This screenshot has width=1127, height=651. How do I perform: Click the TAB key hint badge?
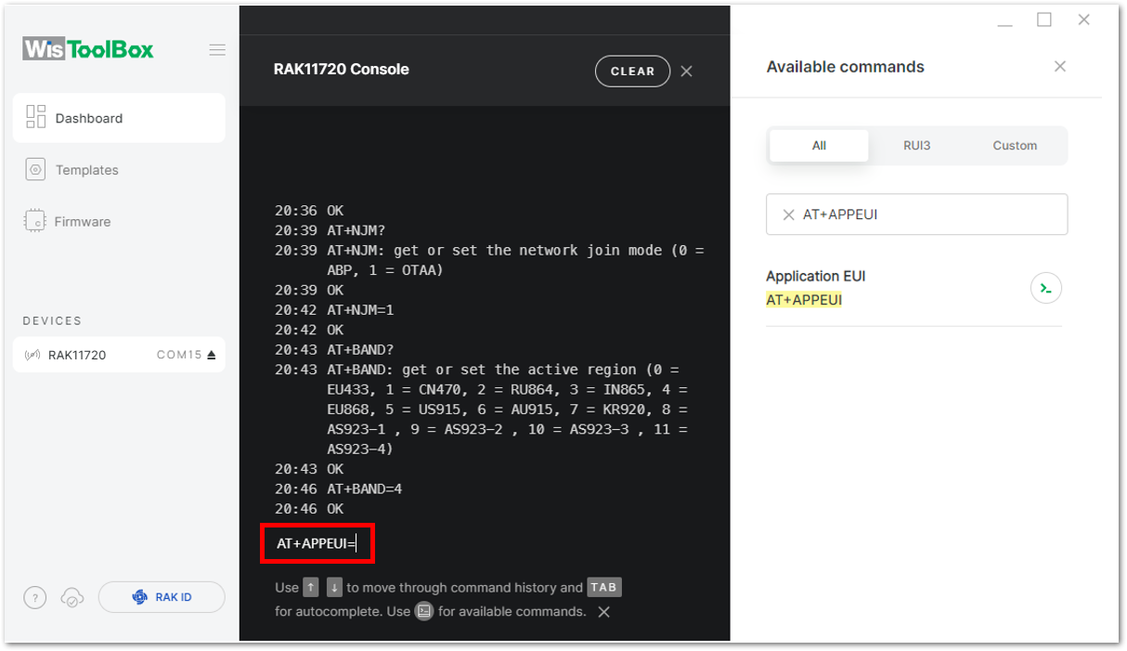[603, 588]
